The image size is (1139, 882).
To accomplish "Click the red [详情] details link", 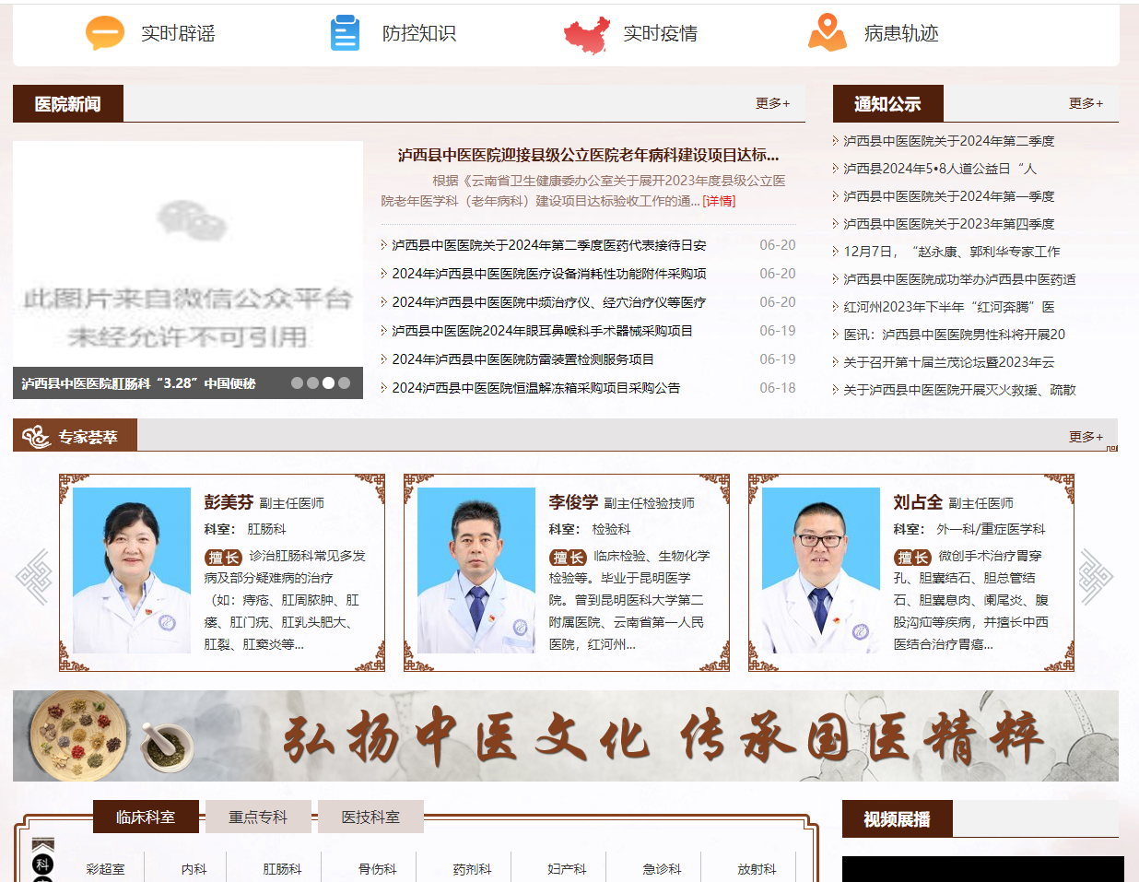I will pyautogui.click(x=719, y=201).
